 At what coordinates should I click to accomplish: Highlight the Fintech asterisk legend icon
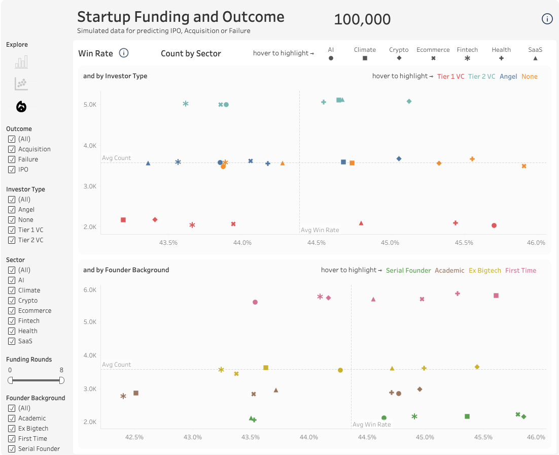[x=467, y=58]
